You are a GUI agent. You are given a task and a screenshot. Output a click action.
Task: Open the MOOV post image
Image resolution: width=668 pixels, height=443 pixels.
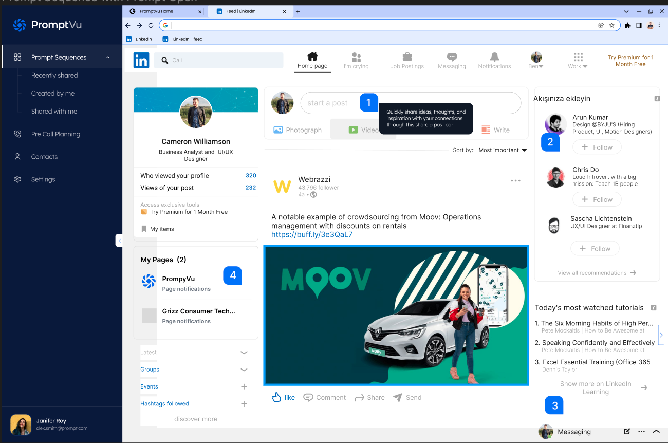point(396,316)
